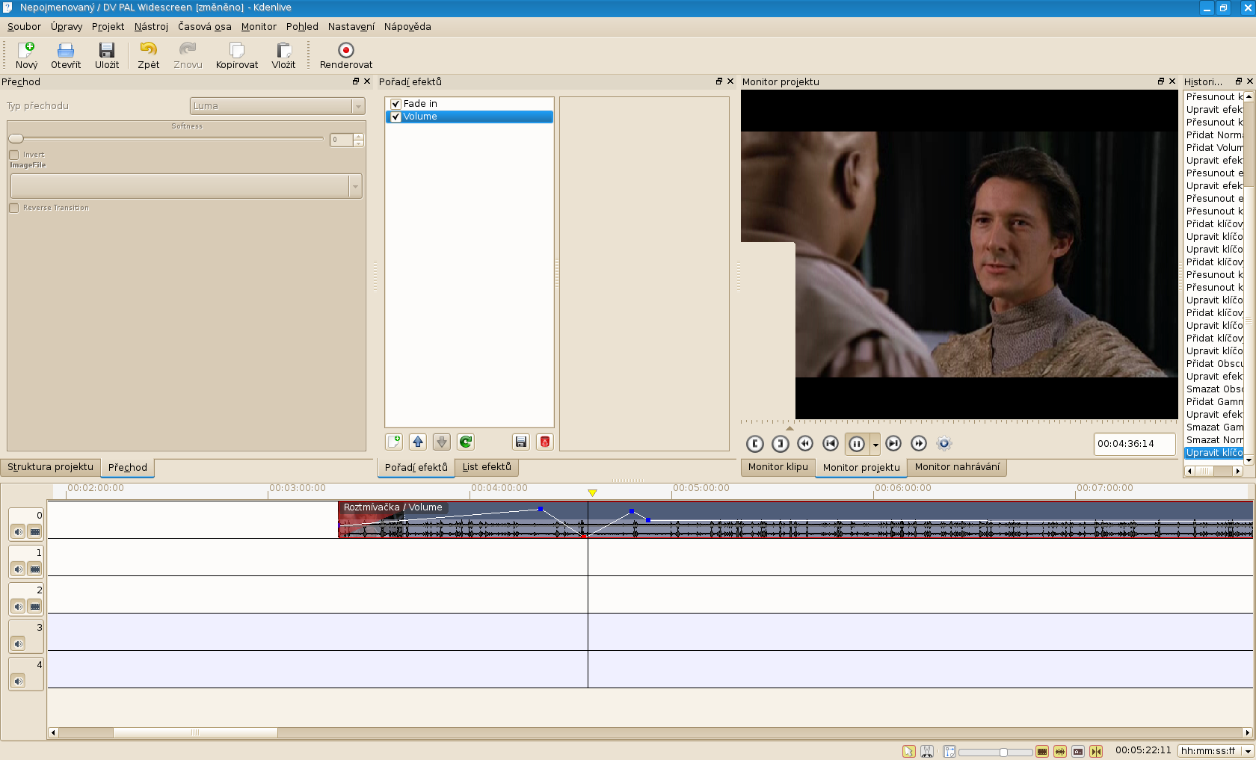Select 'Smazat Gamma' history entry
Image resolution: width=1256 pixels, height=760 pixels.
pos(1214,427)
